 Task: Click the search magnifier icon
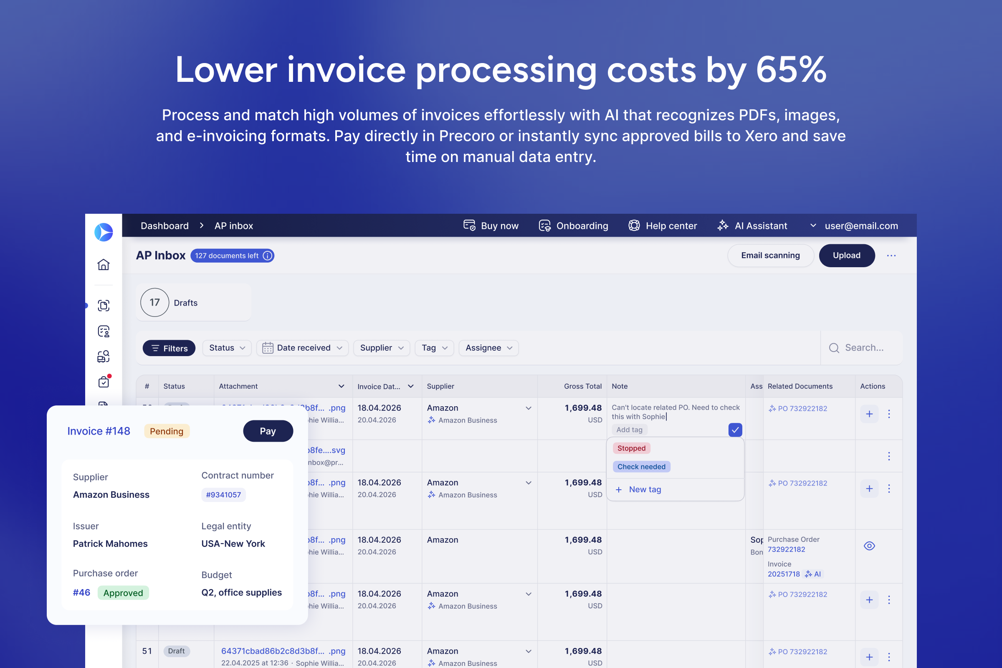(x=834, y=348)
